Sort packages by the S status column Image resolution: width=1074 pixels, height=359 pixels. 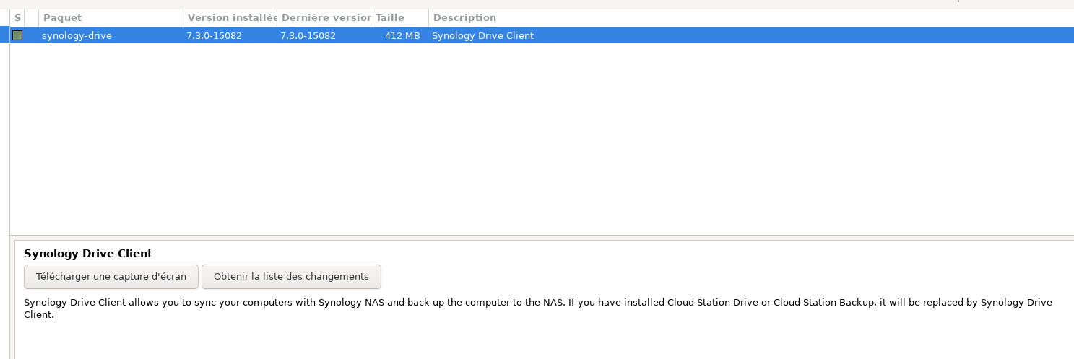tap(17, 17)
